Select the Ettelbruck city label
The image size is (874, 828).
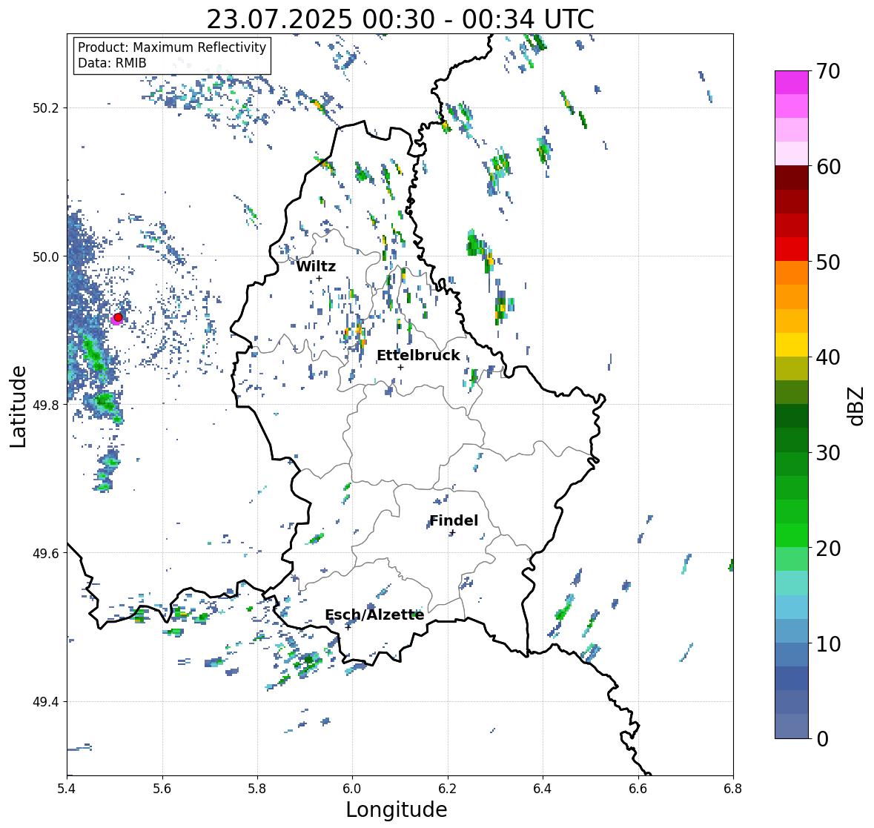point(418,356)
